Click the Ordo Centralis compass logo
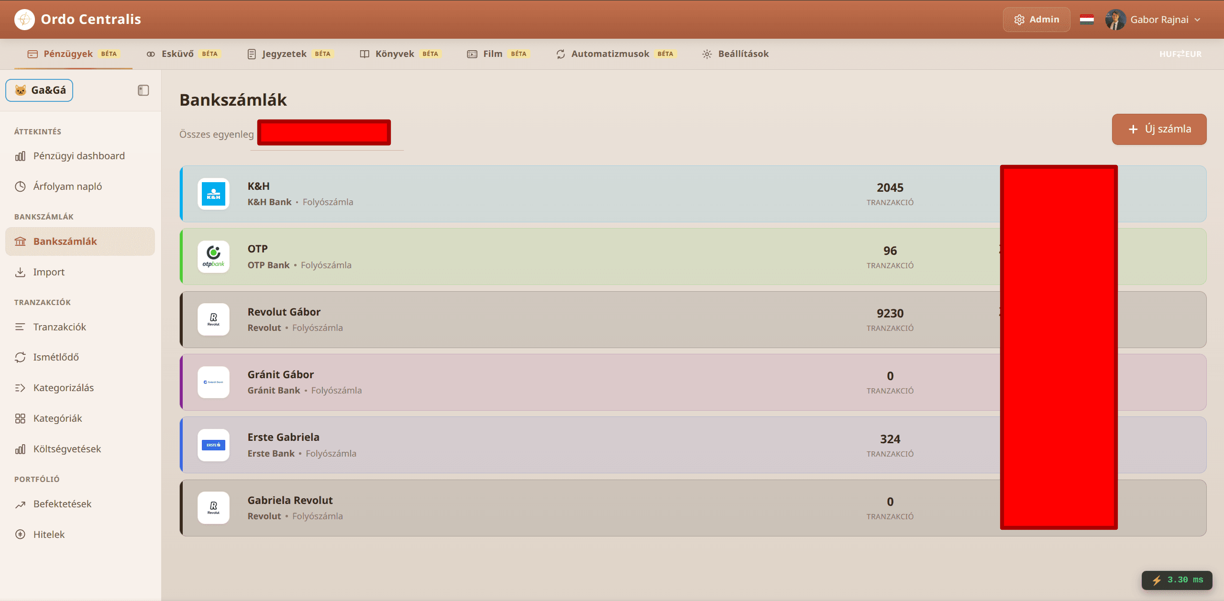The width and height of the screenshot is (1224, 601). [x=24, y=20]
